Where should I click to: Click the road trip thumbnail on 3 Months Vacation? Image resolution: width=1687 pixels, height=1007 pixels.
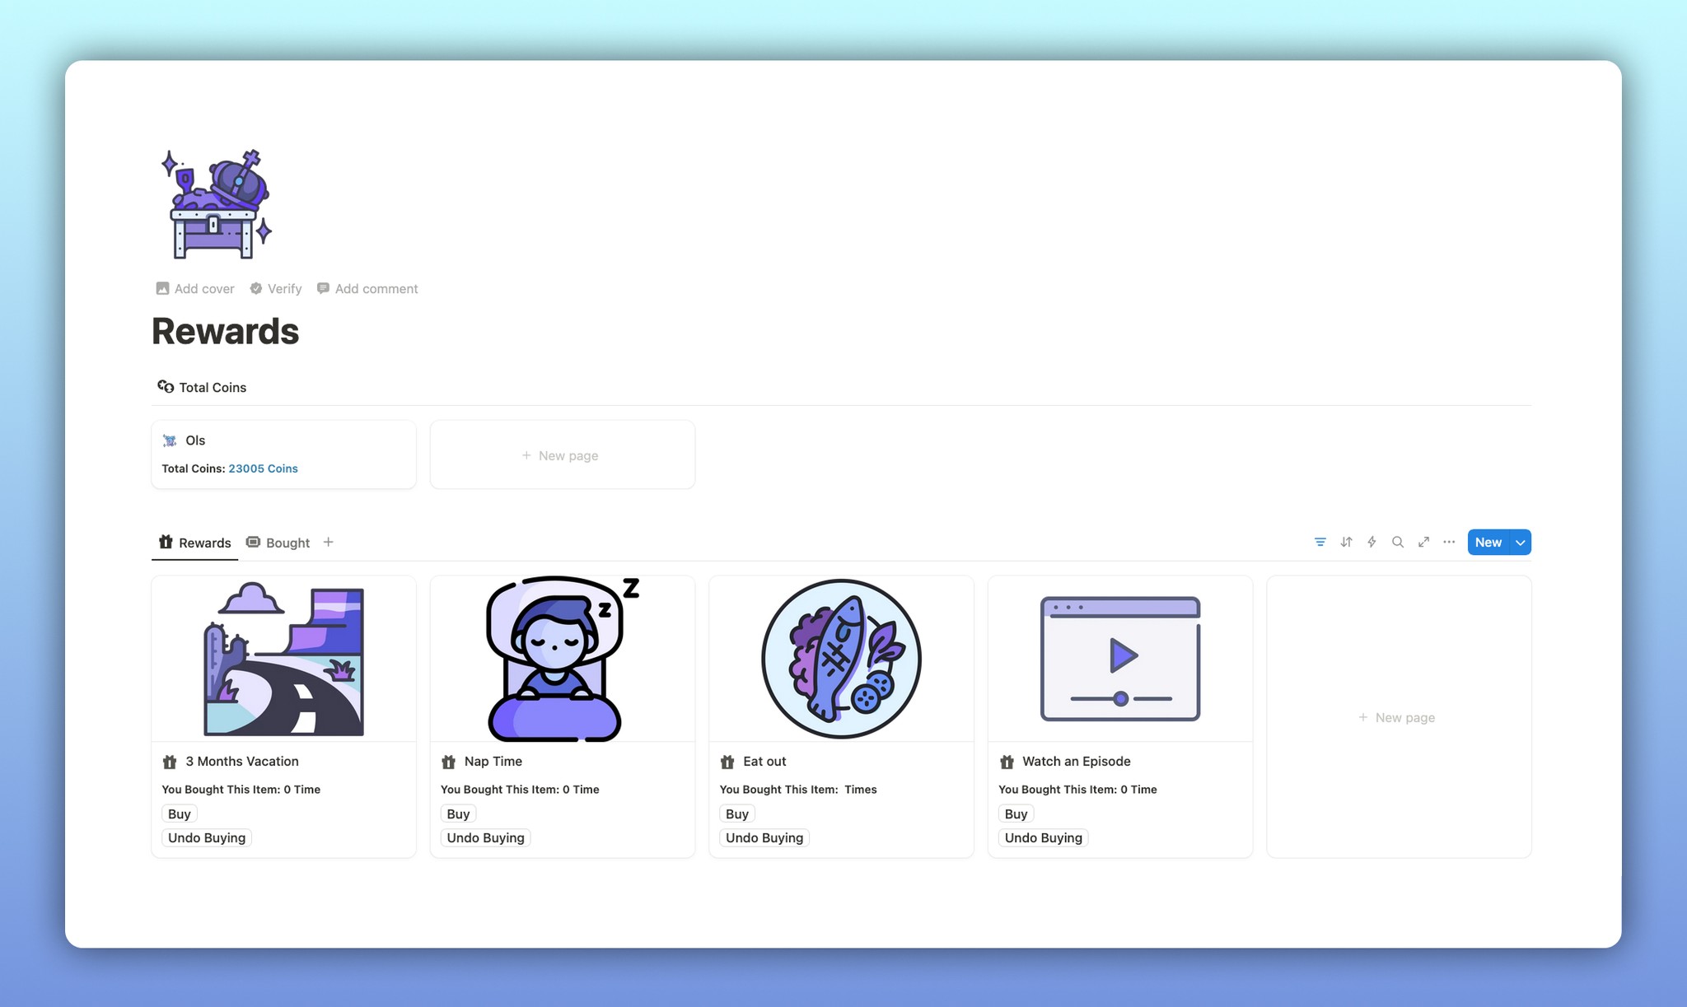click(283, 658)
